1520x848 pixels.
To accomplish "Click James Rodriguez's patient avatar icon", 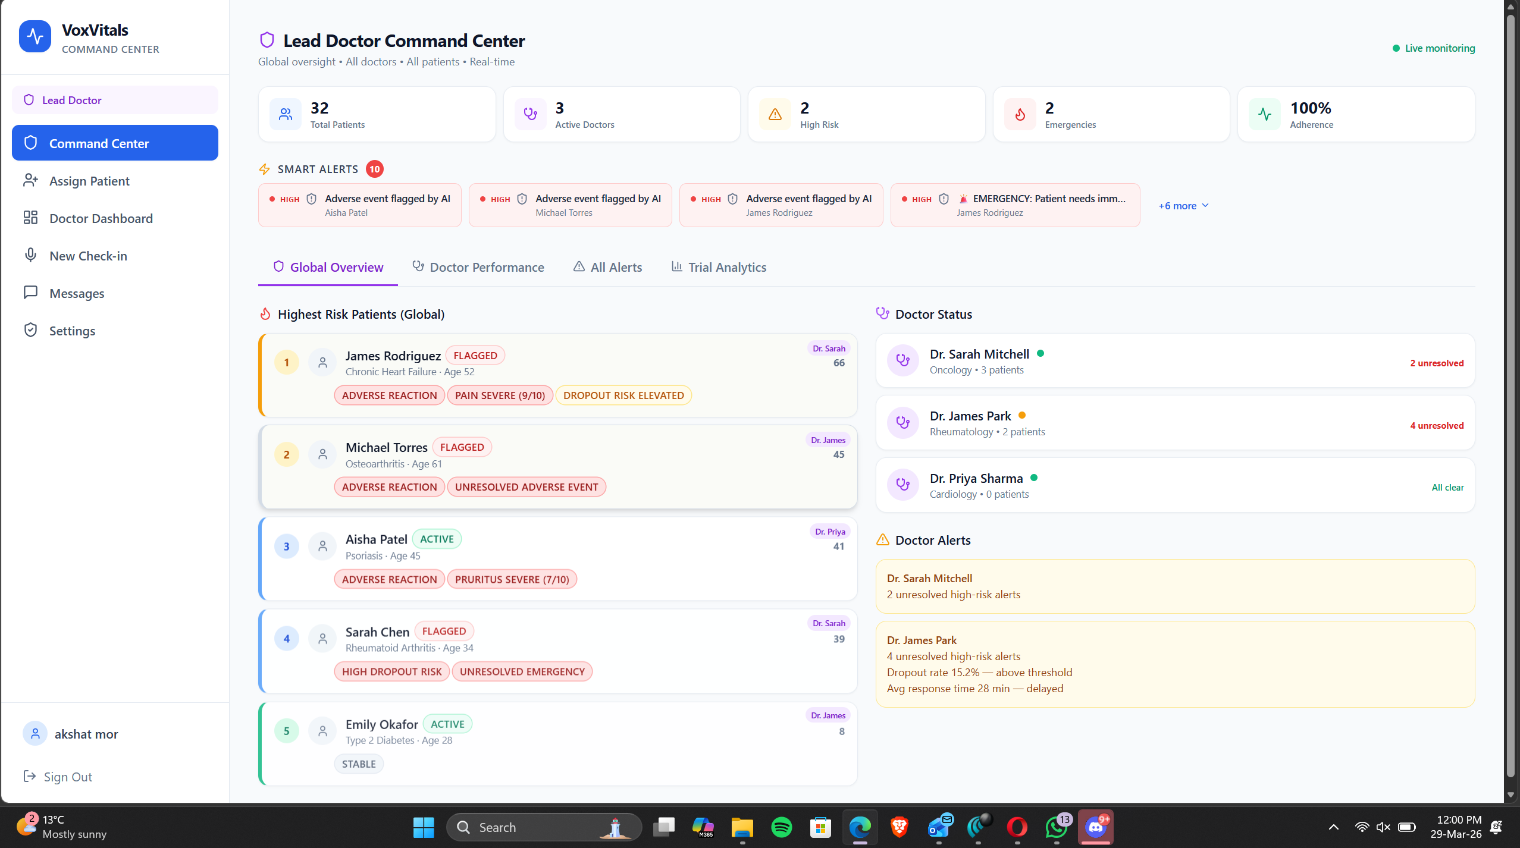I will [x=322, y=362].
